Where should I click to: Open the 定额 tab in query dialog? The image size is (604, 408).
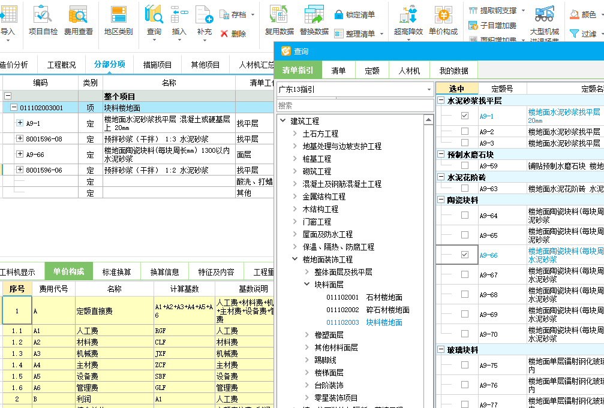click(x=372, y=71)
